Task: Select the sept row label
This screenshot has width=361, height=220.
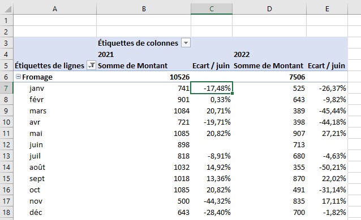Action: click(55, 178)
